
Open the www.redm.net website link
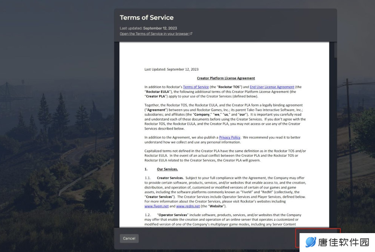click(x=188, y=206)
